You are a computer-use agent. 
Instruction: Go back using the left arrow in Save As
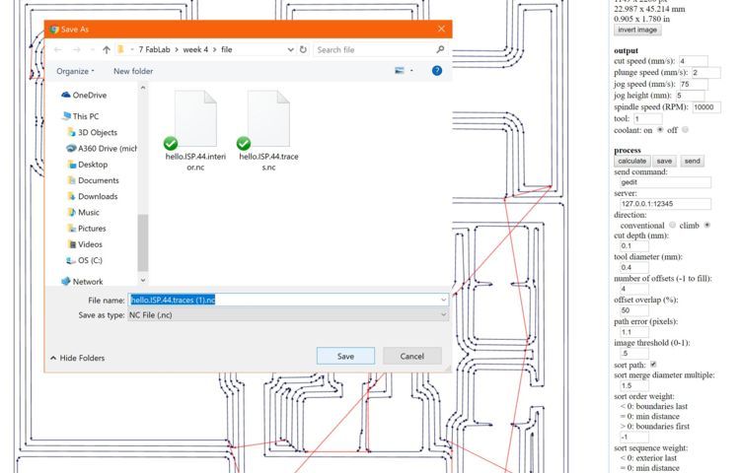tap(58, 49)
